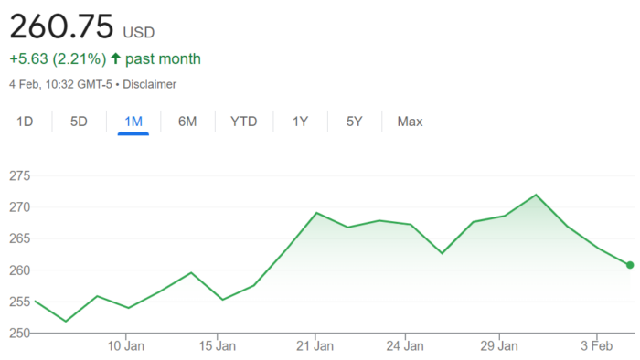Click the green up arrow icon

click(115, 58)
